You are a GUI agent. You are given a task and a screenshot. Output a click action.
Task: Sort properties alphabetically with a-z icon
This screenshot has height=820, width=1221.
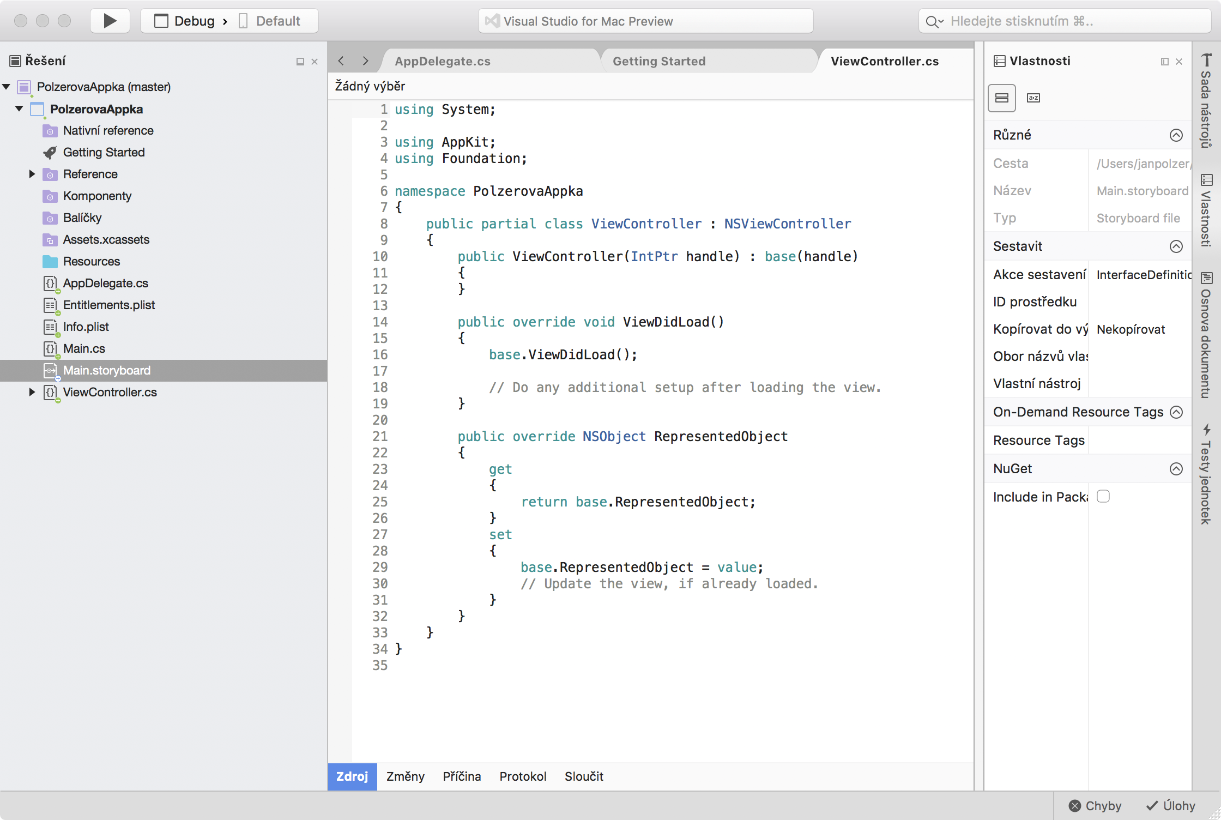coord(1033,98)
